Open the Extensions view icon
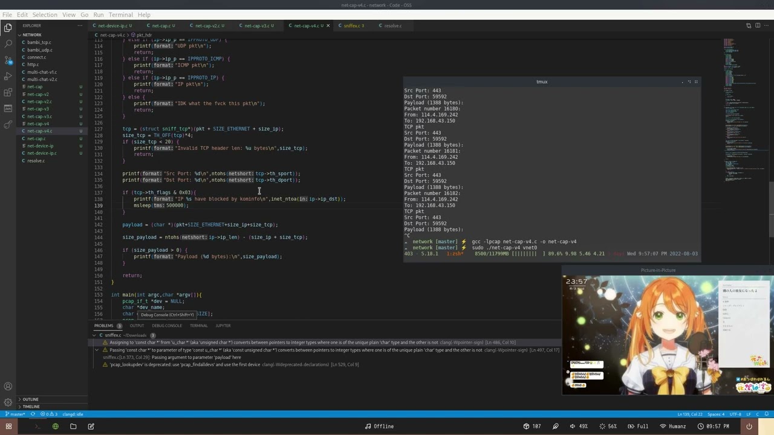The image size is (774, 435). (8, 92)
